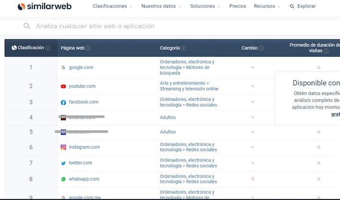The image size is (340, 200).
Task: Click the Adultos category in row 5
Action: pos(168,132)
